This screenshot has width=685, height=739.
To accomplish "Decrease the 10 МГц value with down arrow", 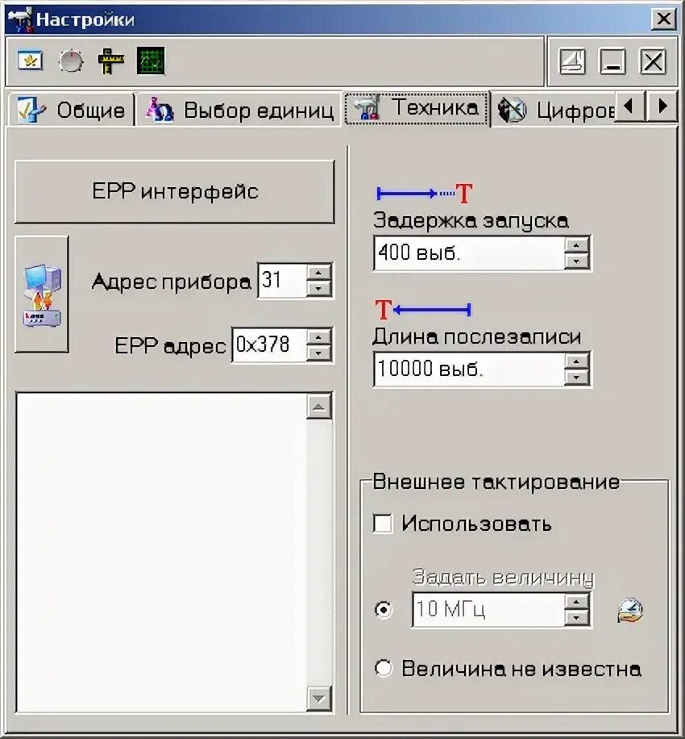I will [x=577, y=618].
